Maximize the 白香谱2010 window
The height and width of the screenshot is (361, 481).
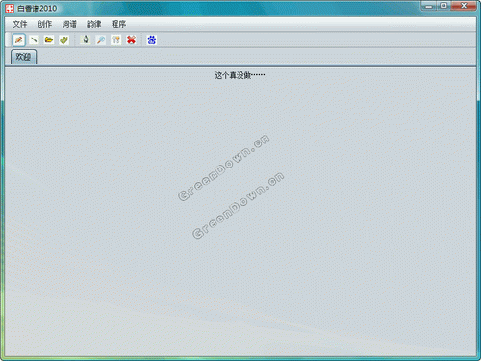click(443, 6)
